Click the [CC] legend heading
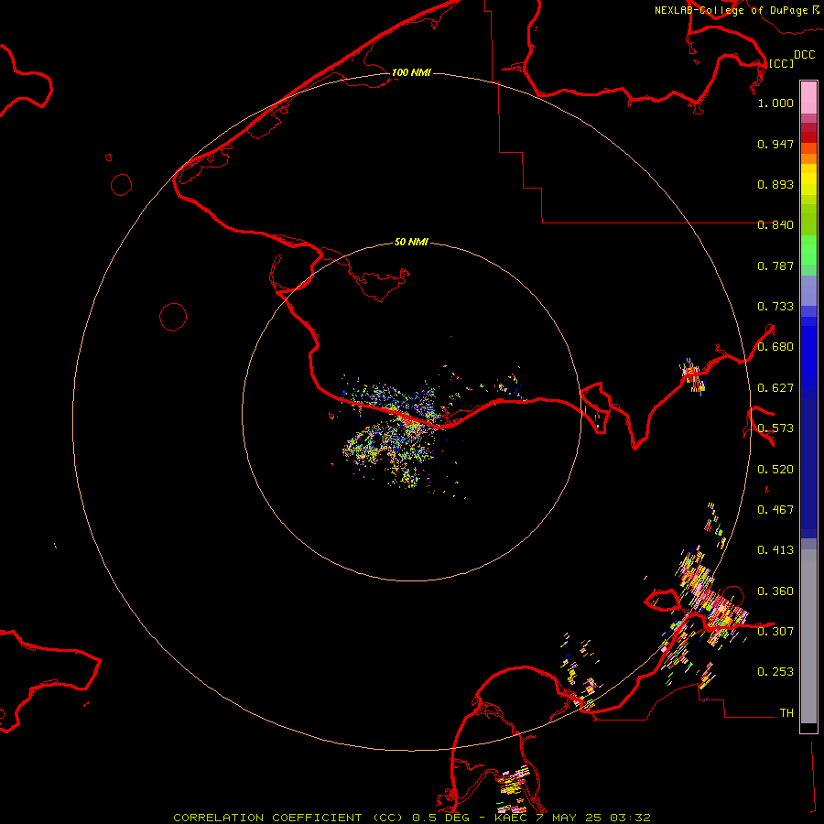Screen dimensions: 824x824 [781, 63]
